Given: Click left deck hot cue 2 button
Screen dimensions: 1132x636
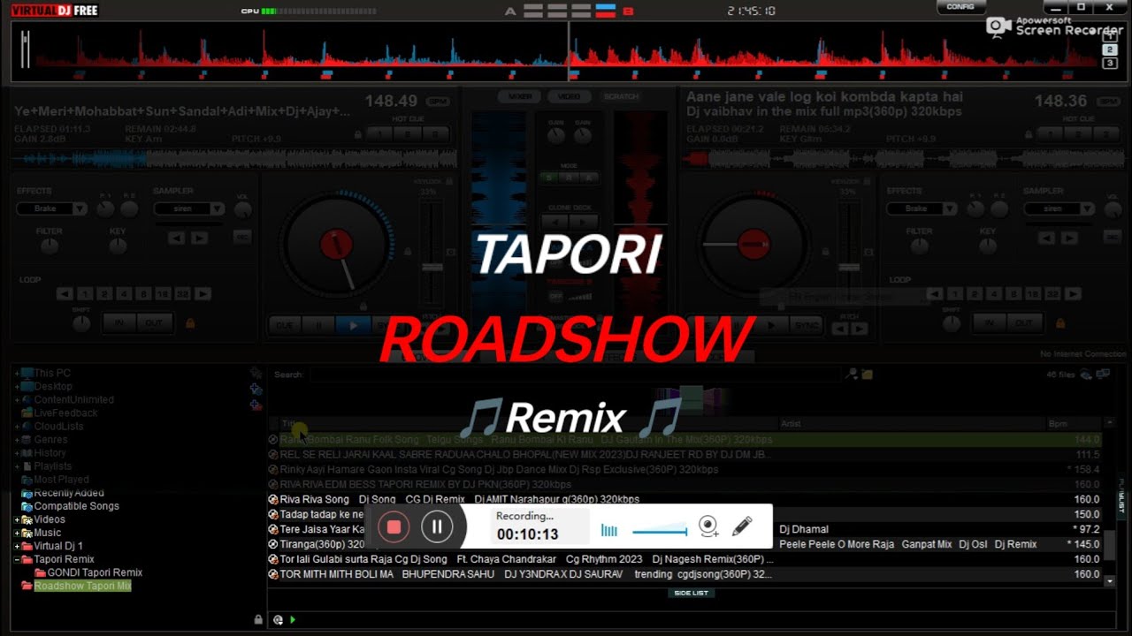Looking at the screenshot, I should [409, 134].
